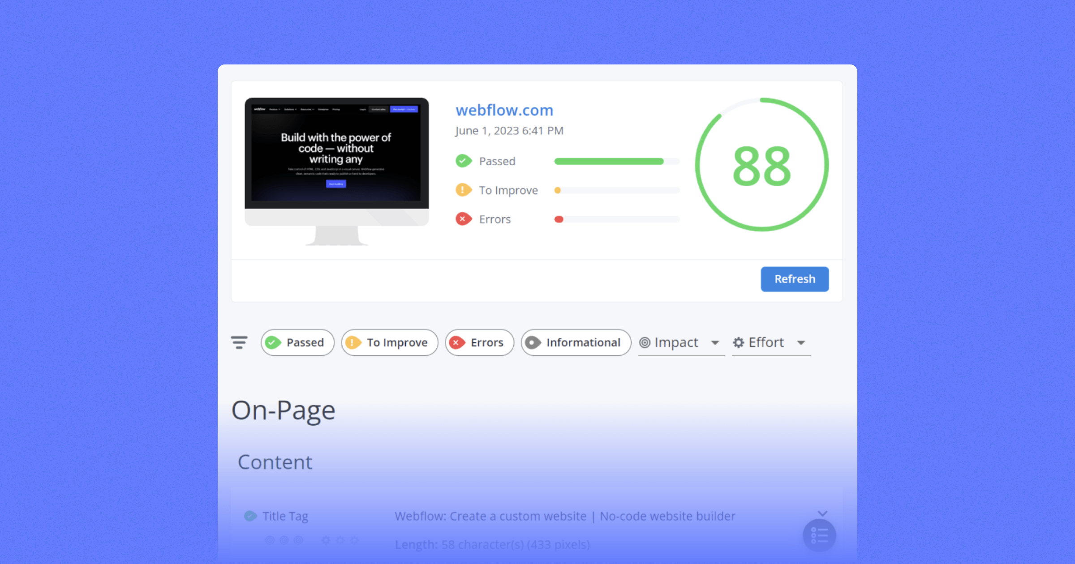Click the Effort gear icon

738,342
